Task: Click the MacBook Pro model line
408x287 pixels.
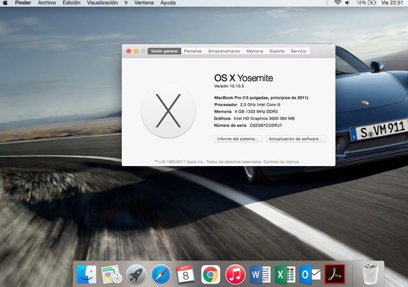Action: pos(261,97)
